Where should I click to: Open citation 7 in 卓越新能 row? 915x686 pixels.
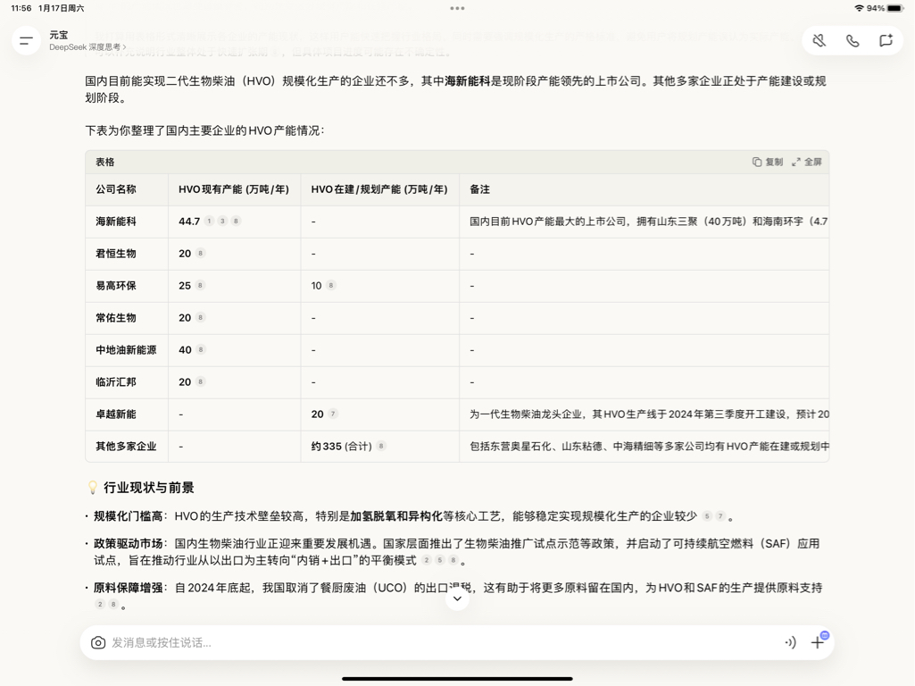pyautogui.click(x=333, y=414)
